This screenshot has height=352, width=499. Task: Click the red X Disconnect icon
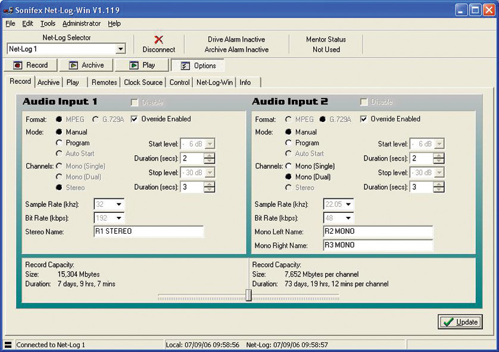(158, 40)
